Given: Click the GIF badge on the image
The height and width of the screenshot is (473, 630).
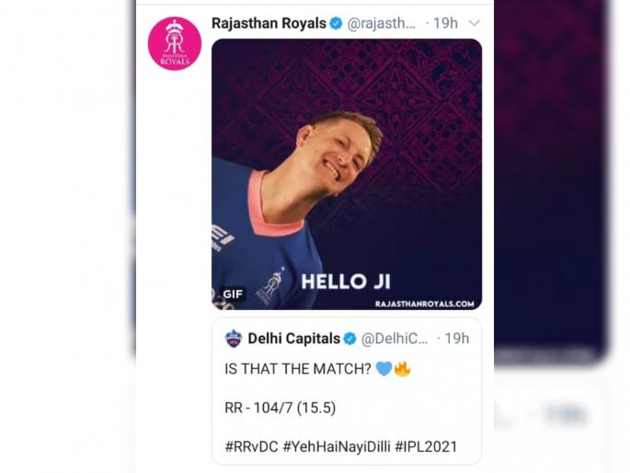Looking at the screenshot, I should click(233, 294).
